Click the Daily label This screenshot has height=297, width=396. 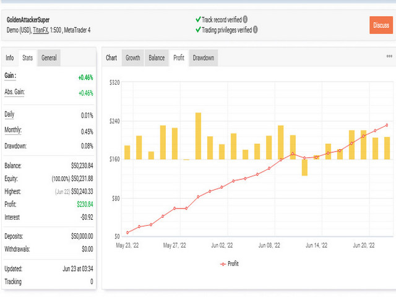click(9, 114)
